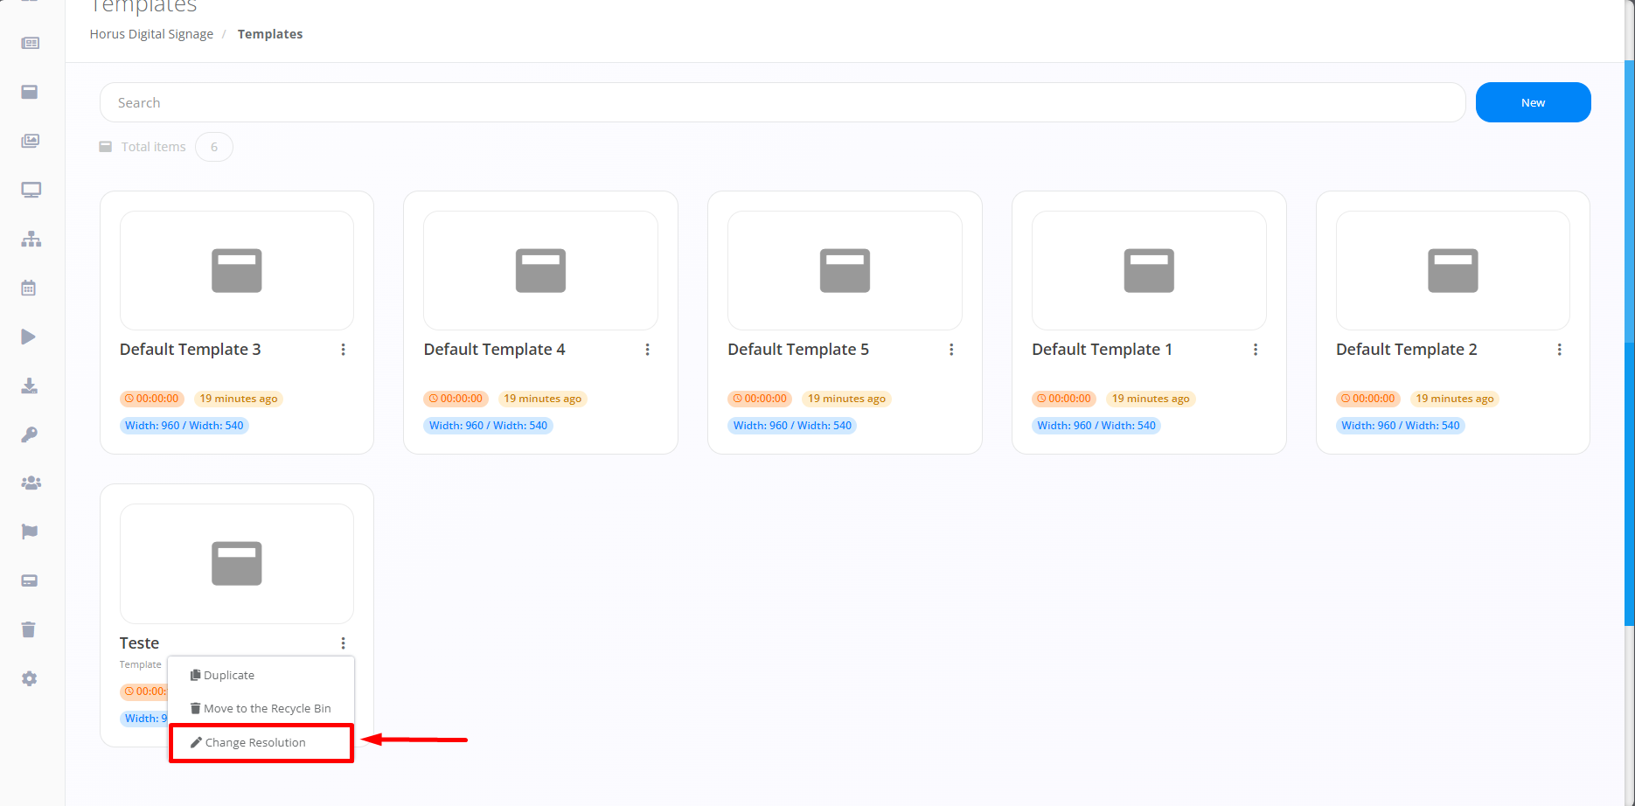Viewport: 1635px width, 806px height.
Task: Open the recycle bin trash sidebar icon
Action: 29,629
